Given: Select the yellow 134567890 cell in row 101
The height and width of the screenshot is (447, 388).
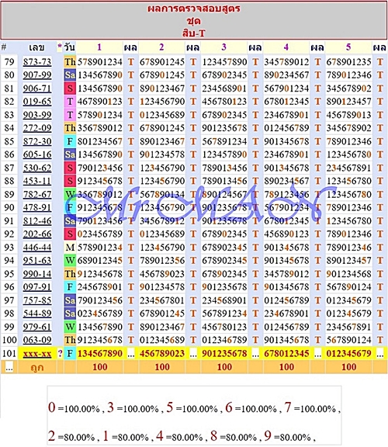Looking at the screenshot, I should click(x=100, y=354).
